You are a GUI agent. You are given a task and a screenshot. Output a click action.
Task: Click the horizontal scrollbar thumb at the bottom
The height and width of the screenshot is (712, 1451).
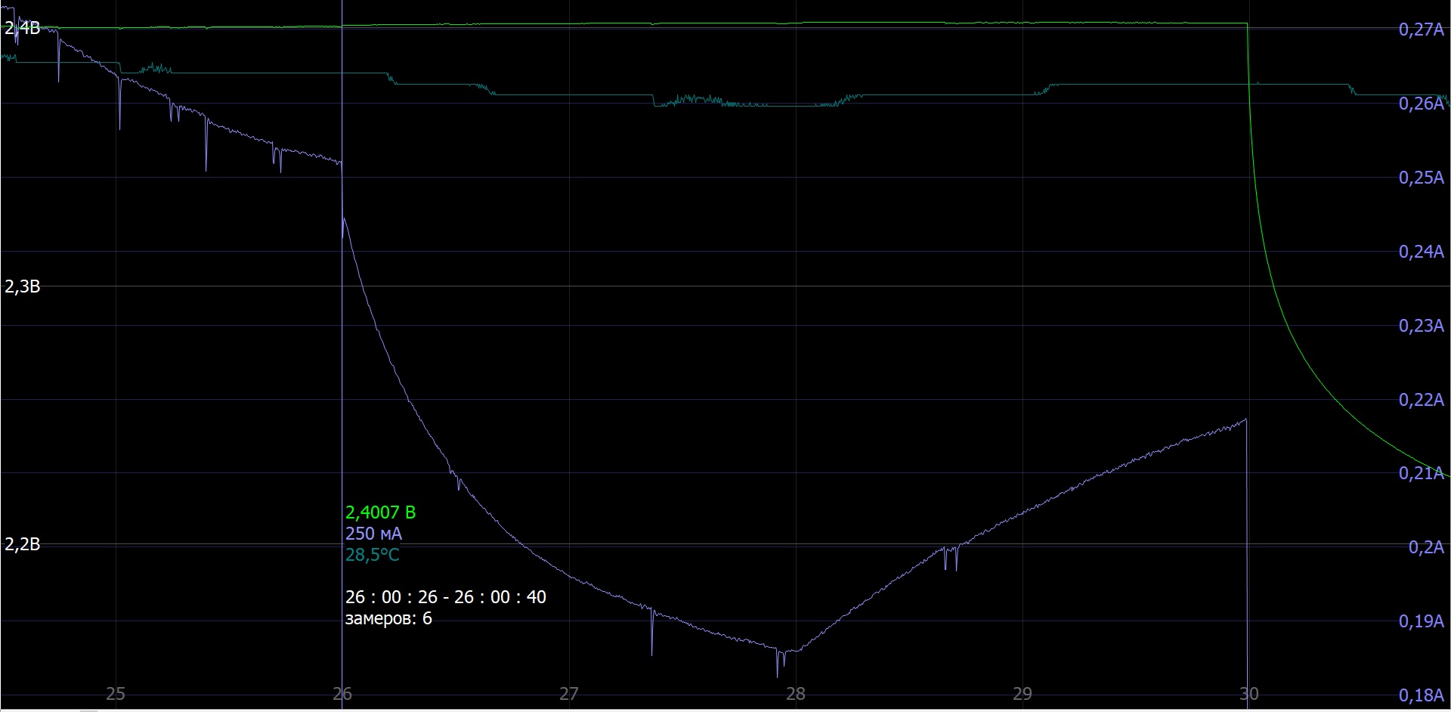(88, 710)
